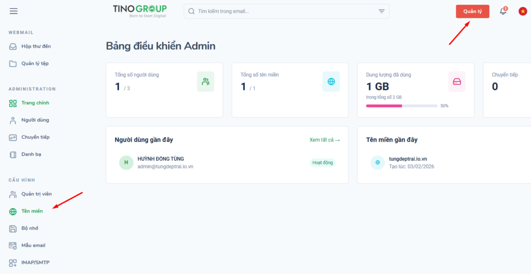
Task: Open Tên miền domain settings
Action: click(x=32, y=211)
